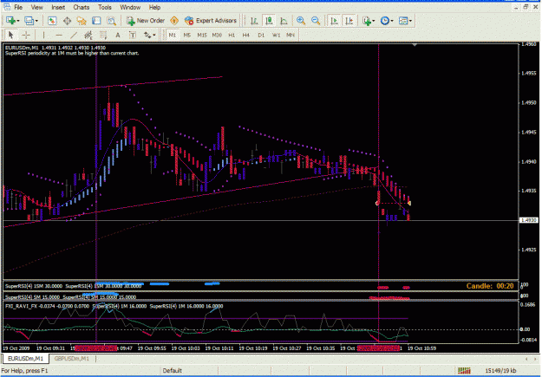The width and height of the screenshot is (542, 377).
Task: Expand the Templates dropdown arrow
Action: pos(411,21)
